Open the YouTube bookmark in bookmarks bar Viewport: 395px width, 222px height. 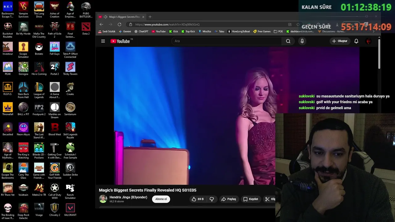[x=159, y=31]
